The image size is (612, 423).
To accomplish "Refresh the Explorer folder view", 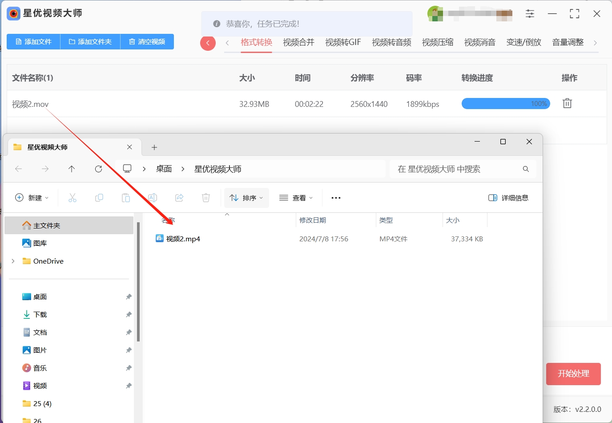I will click(x=98, y=169).
